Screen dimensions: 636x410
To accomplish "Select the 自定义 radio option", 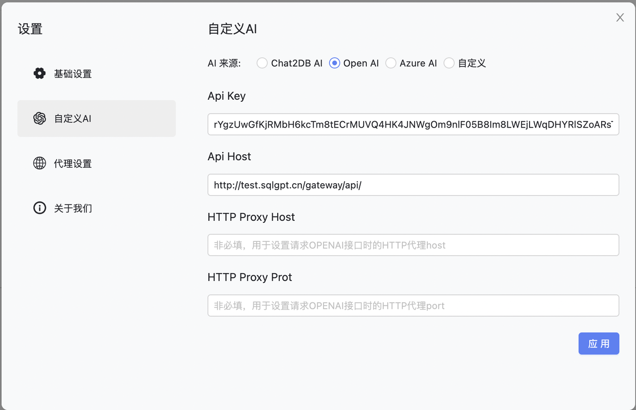I will [449, 63].
